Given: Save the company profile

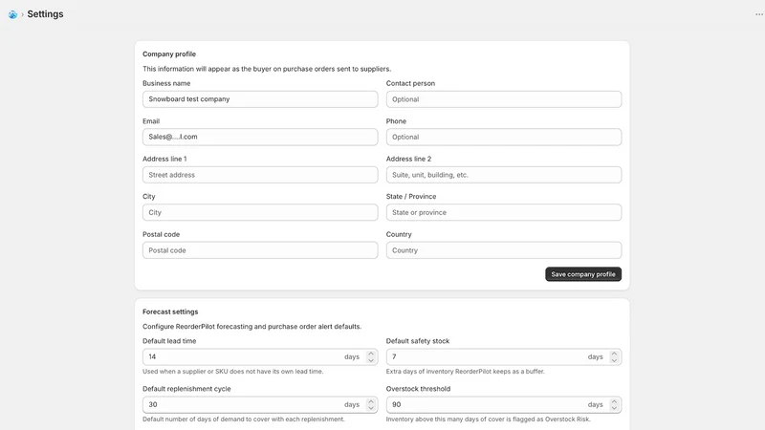Looking at the screenshot, I should (583, 274).
